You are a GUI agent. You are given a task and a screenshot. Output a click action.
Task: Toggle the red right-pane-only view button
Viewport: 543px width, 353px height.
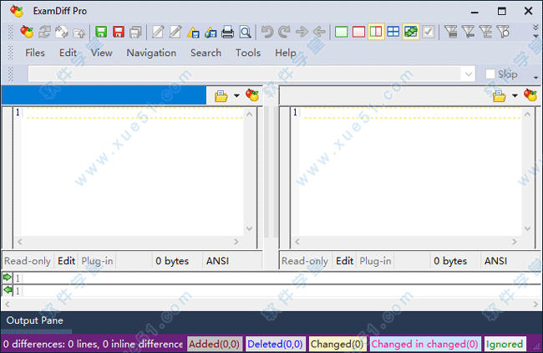(358, 32)
